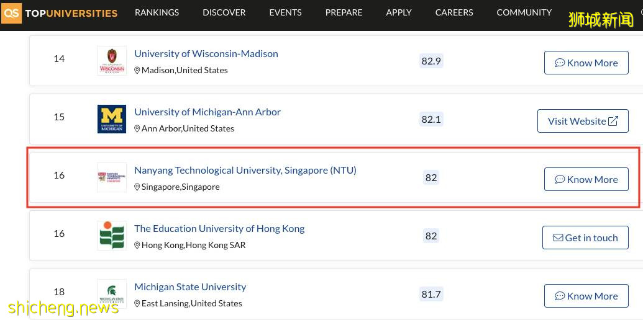Click the Michigan State University logo
This screenshot has width=643, height=320.
coord(112,294)
